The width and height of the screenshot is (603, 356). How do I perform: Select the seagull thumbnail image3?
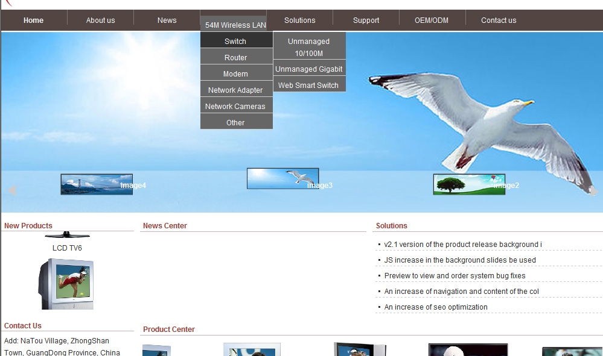pos(282,178)
